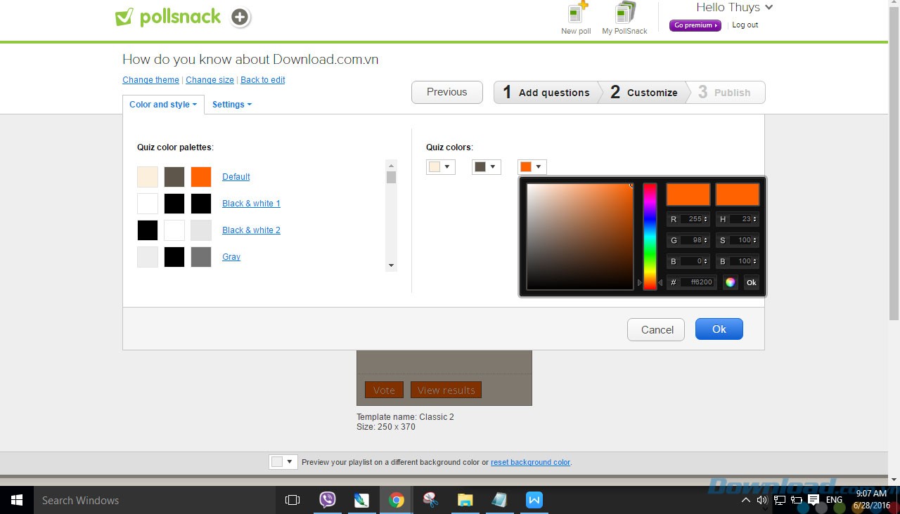Open My PollSnack icon

tap(624, 14)
